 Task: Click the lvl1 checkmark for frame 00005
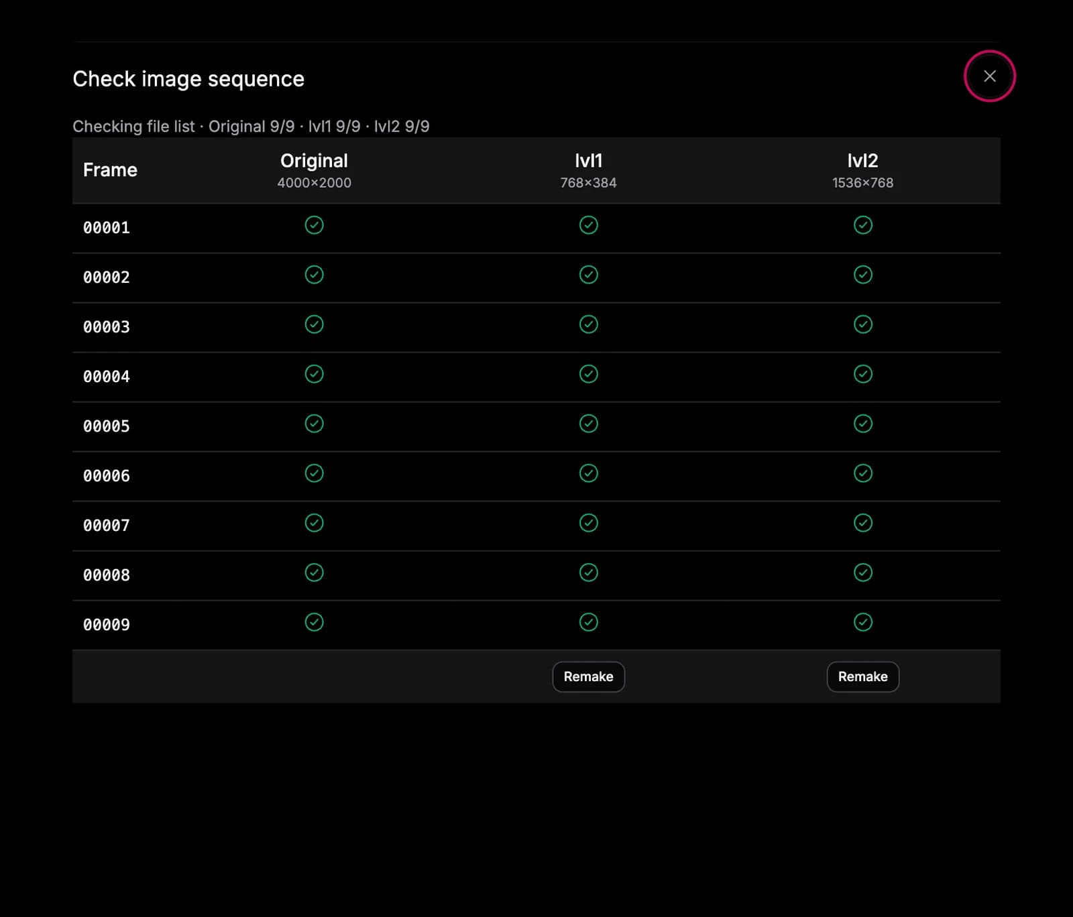[x=588, y=424]
